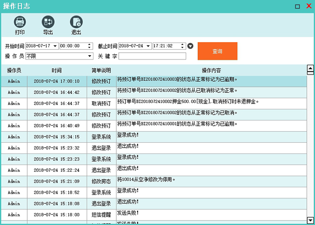Click the round down-arrow icon beside end time
315x225 pixels.
(x=190, y=46)
